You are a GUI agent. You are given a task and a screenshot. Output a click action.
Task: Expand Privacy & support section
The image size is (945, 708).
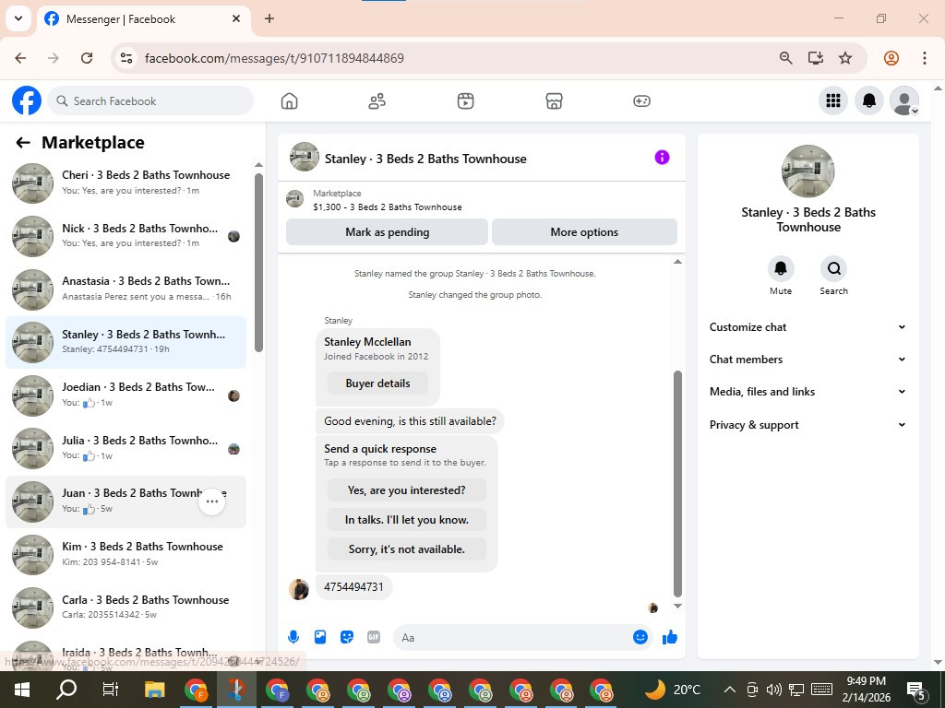[807, 425]
